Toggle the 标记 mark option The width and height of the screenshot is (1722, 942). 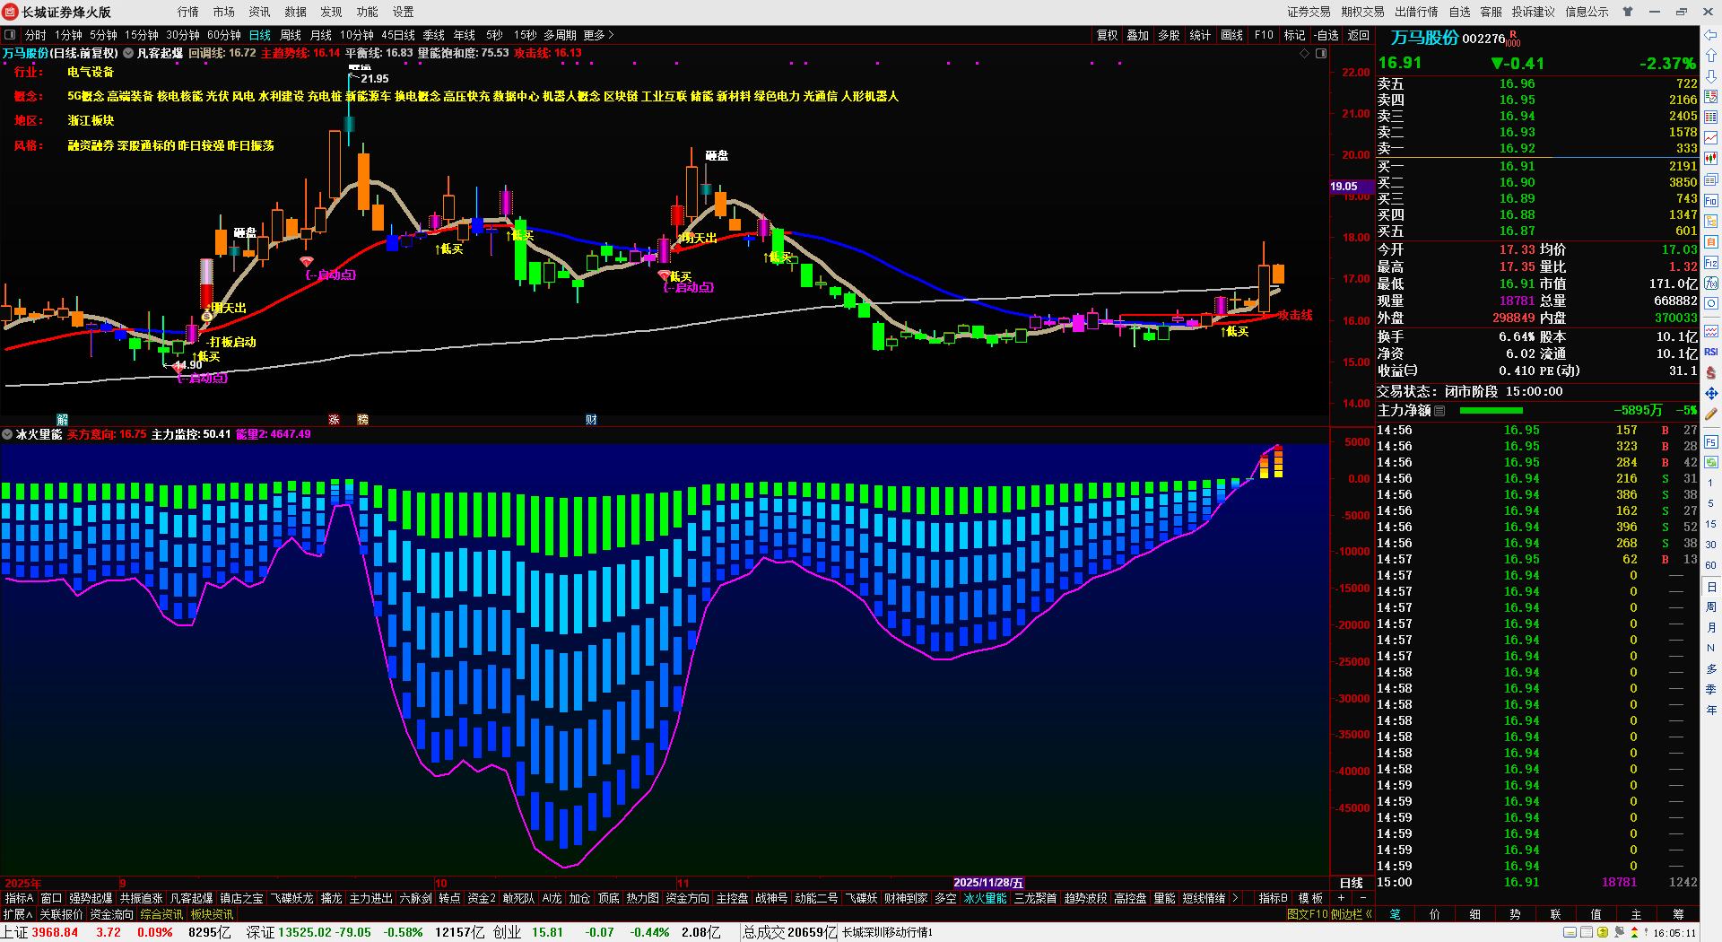point(1295,35)
